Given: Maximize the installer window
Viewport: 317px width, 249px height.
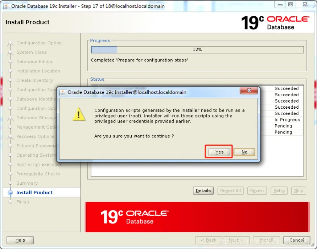Looking at the screenshot, I should [291, 4].
